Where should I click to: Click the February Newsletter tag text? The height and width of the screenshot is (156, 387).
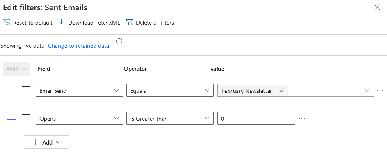click(247, 91)
